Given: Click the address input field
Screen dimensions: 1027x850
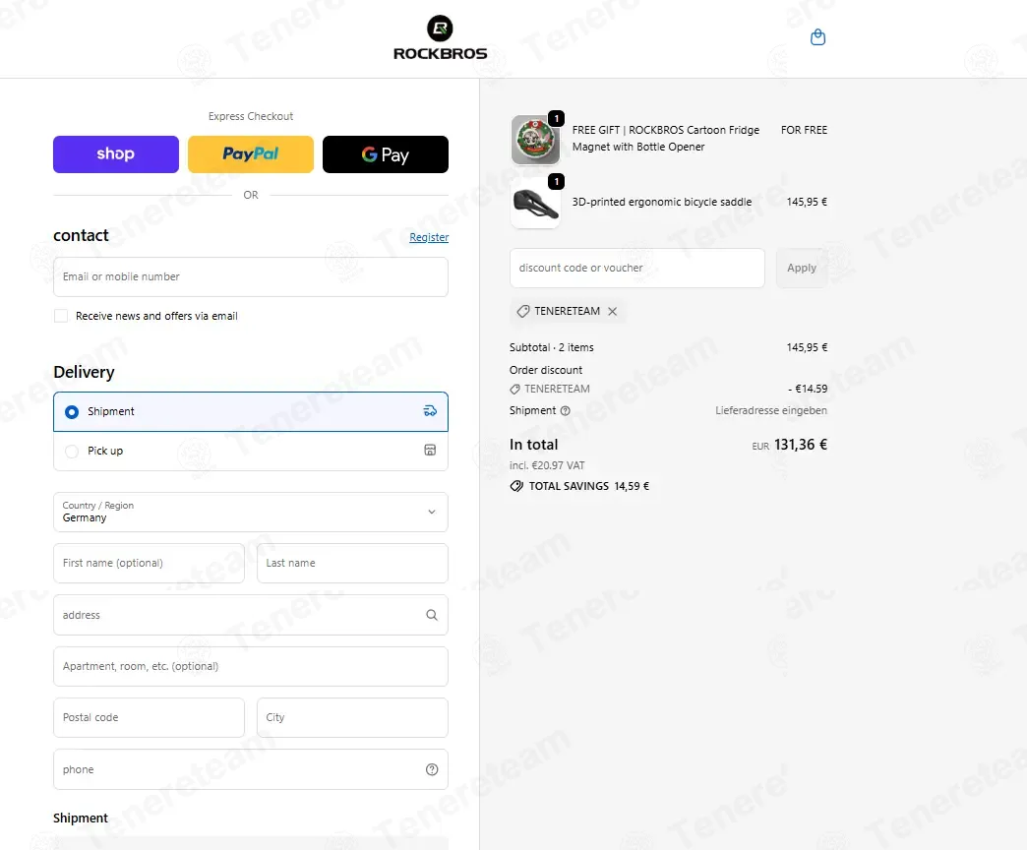Looking at the screenshot, I should pyautogui.click(x=251, y=615).
